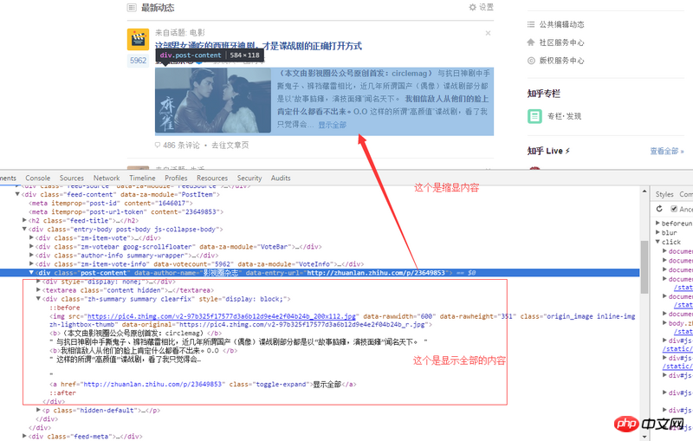Open the article title about 谍战剧
This screenshot has height=441, width=693.
coord(258,46)
